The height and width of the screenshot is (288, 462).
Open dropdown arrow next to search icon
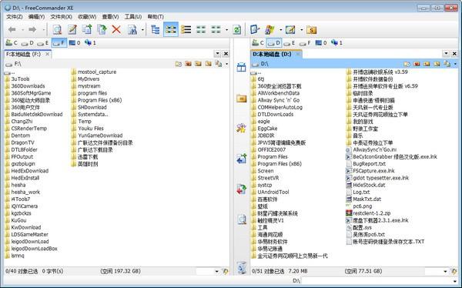pyautogui.click(x=142, y=30)
